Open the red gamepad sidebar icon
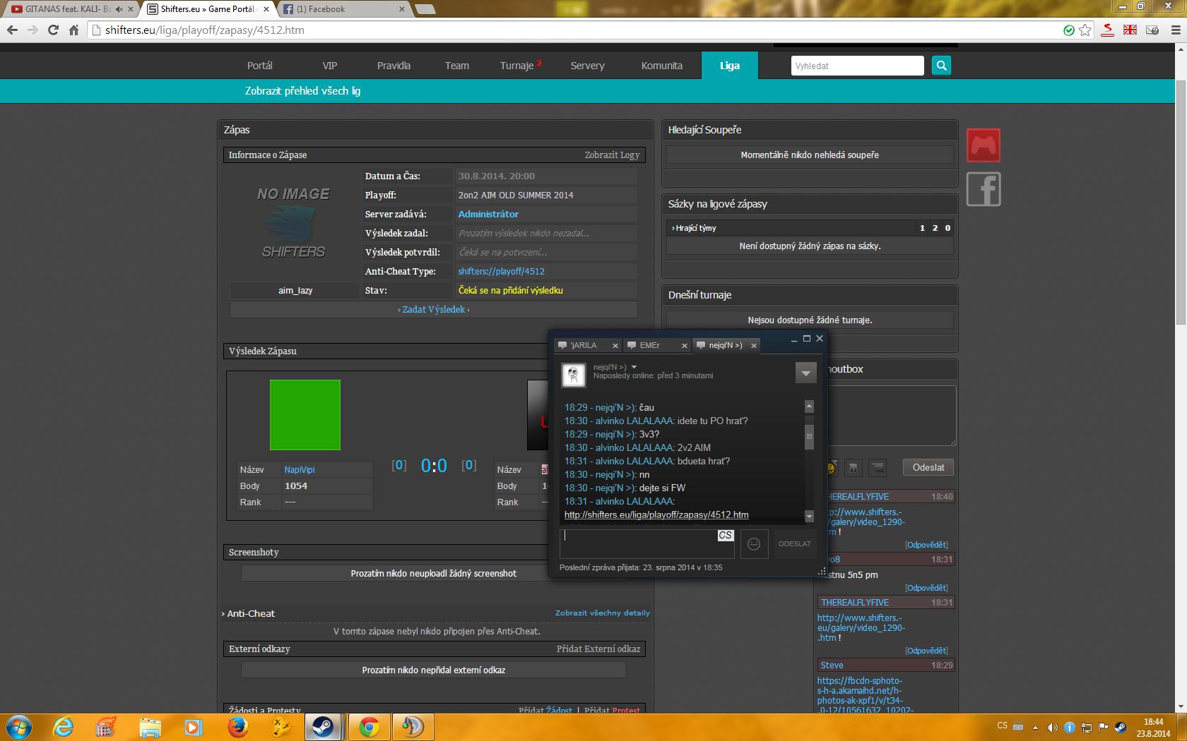 click(x=984, y=146)
